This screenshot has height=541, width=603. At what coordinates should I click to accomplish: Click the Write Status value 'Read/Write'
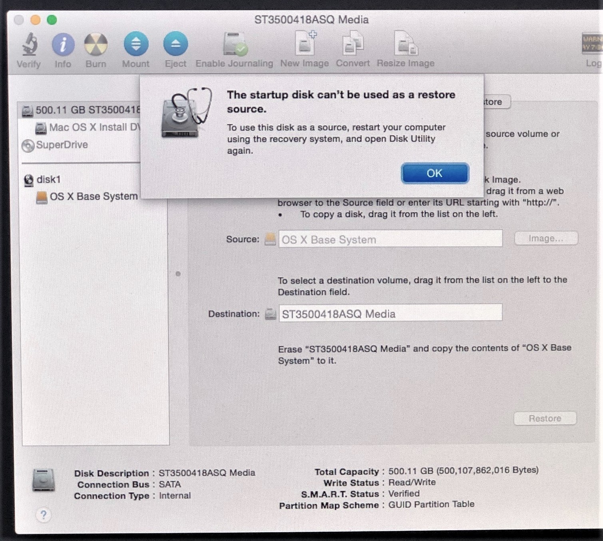(x=412, y=482)
